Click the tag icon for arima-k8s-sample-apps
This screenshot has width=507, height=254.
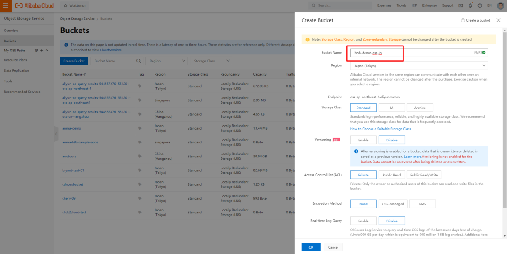coord(140,142)
